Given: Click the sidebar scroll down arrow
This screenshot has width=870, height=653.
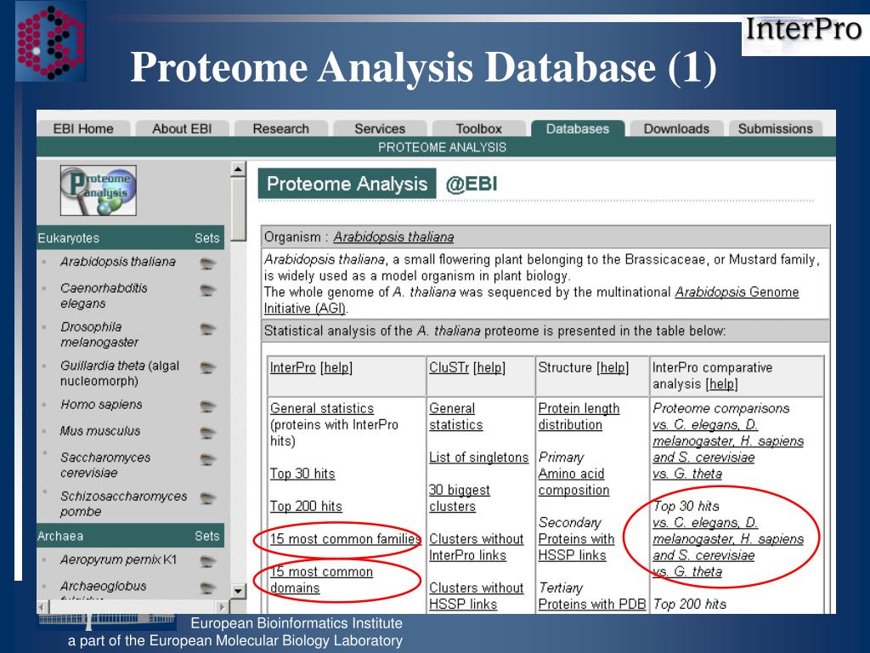Looking at the screenshot, I should pyautogui.click(x=238, y=591).
